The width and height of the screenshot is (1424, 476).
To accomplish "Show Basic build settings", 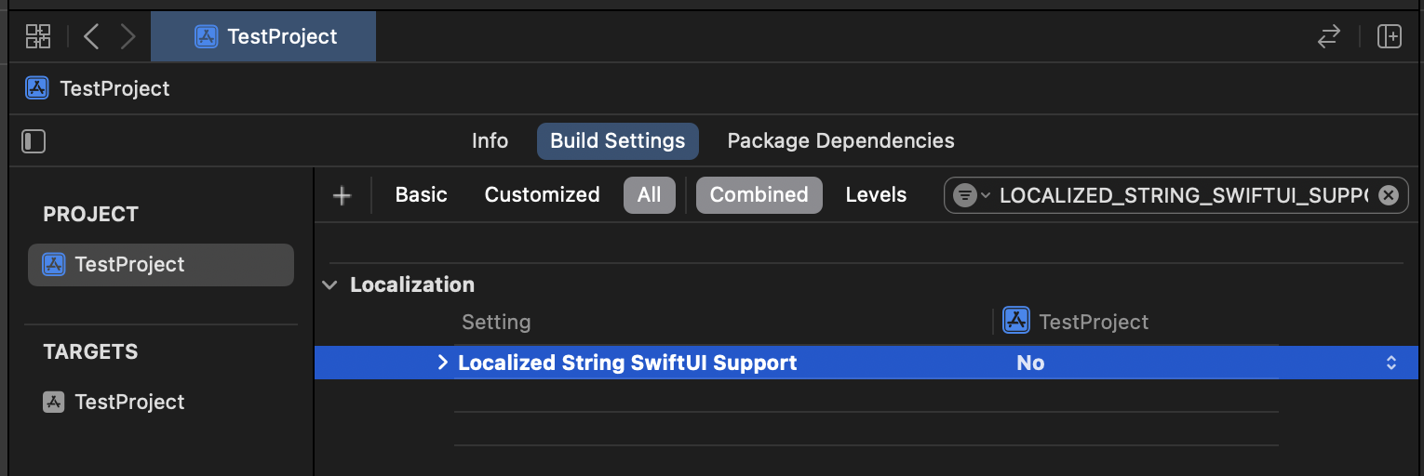I will [421, 195].
